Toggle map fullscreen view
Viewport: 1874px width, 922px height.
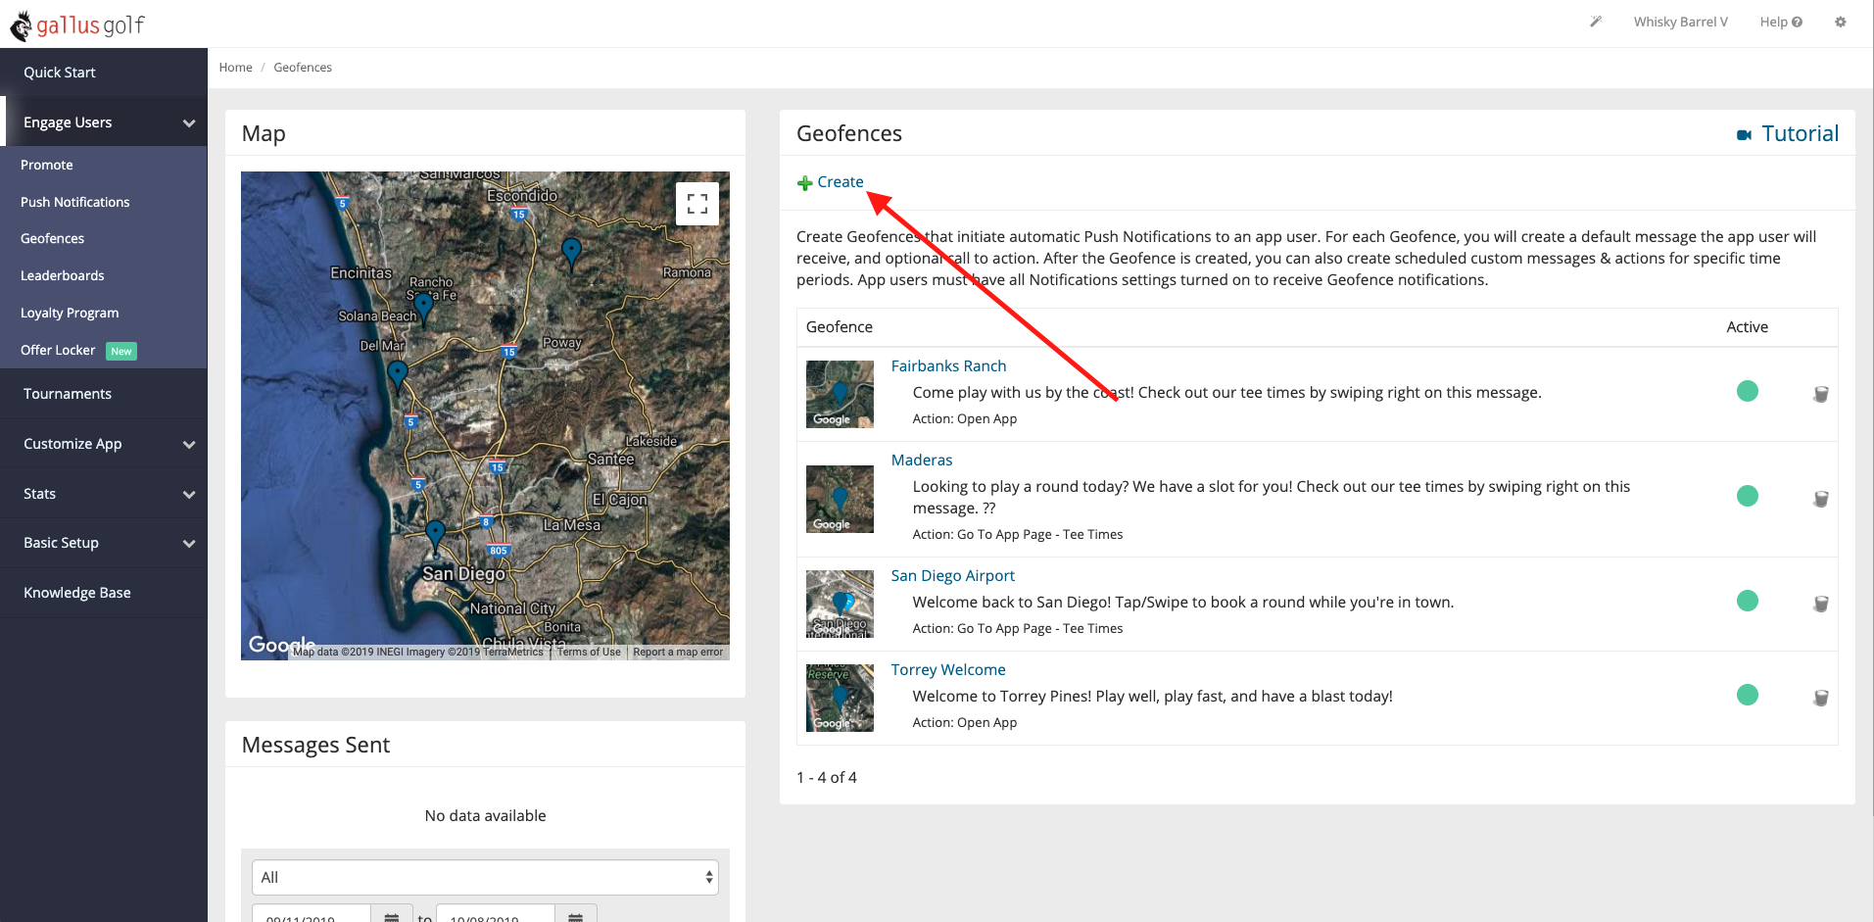(x=697, y=204)
